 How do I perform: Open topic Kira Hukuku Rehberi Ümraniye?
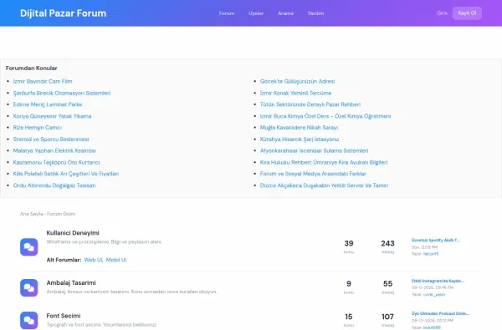pos(324,162)
